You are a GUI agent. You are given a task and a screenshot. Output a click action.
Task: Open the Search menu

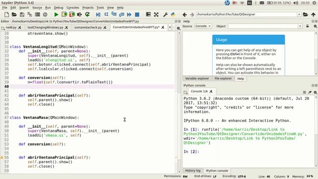coord(24,8)
